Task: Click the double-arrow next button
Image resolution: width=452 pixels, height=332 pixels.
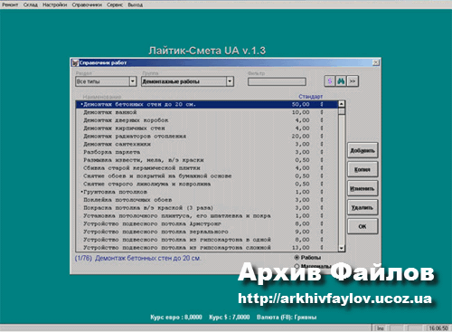Action: tap(353, 81)
